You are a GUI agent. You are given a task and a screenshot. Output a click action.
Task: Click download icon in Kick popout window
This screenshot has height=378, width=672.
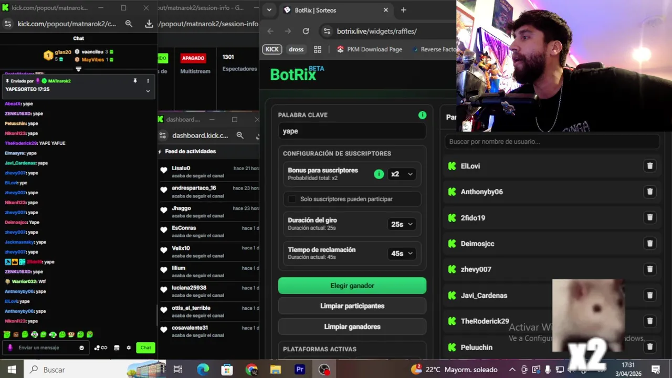click(149, 24)
